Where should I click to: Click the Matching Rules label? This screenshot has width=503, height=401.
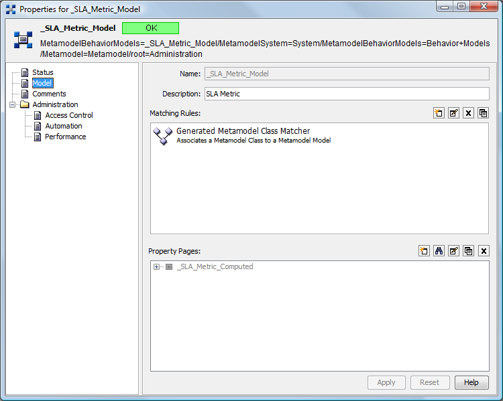pyautogui.click(x=175, y=113)
